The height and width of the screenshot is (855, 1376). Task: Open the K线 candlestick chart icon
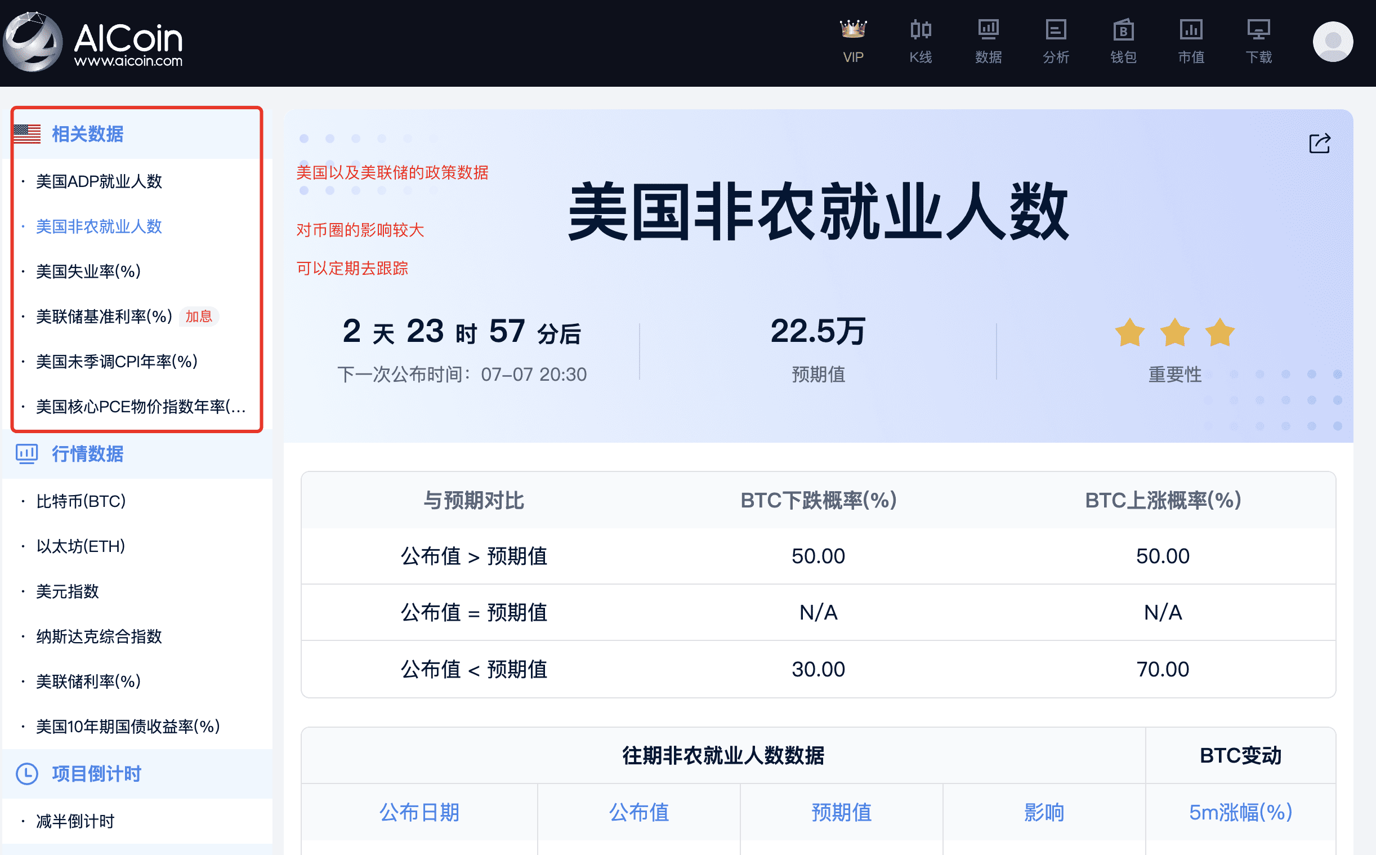coord(921,29)
